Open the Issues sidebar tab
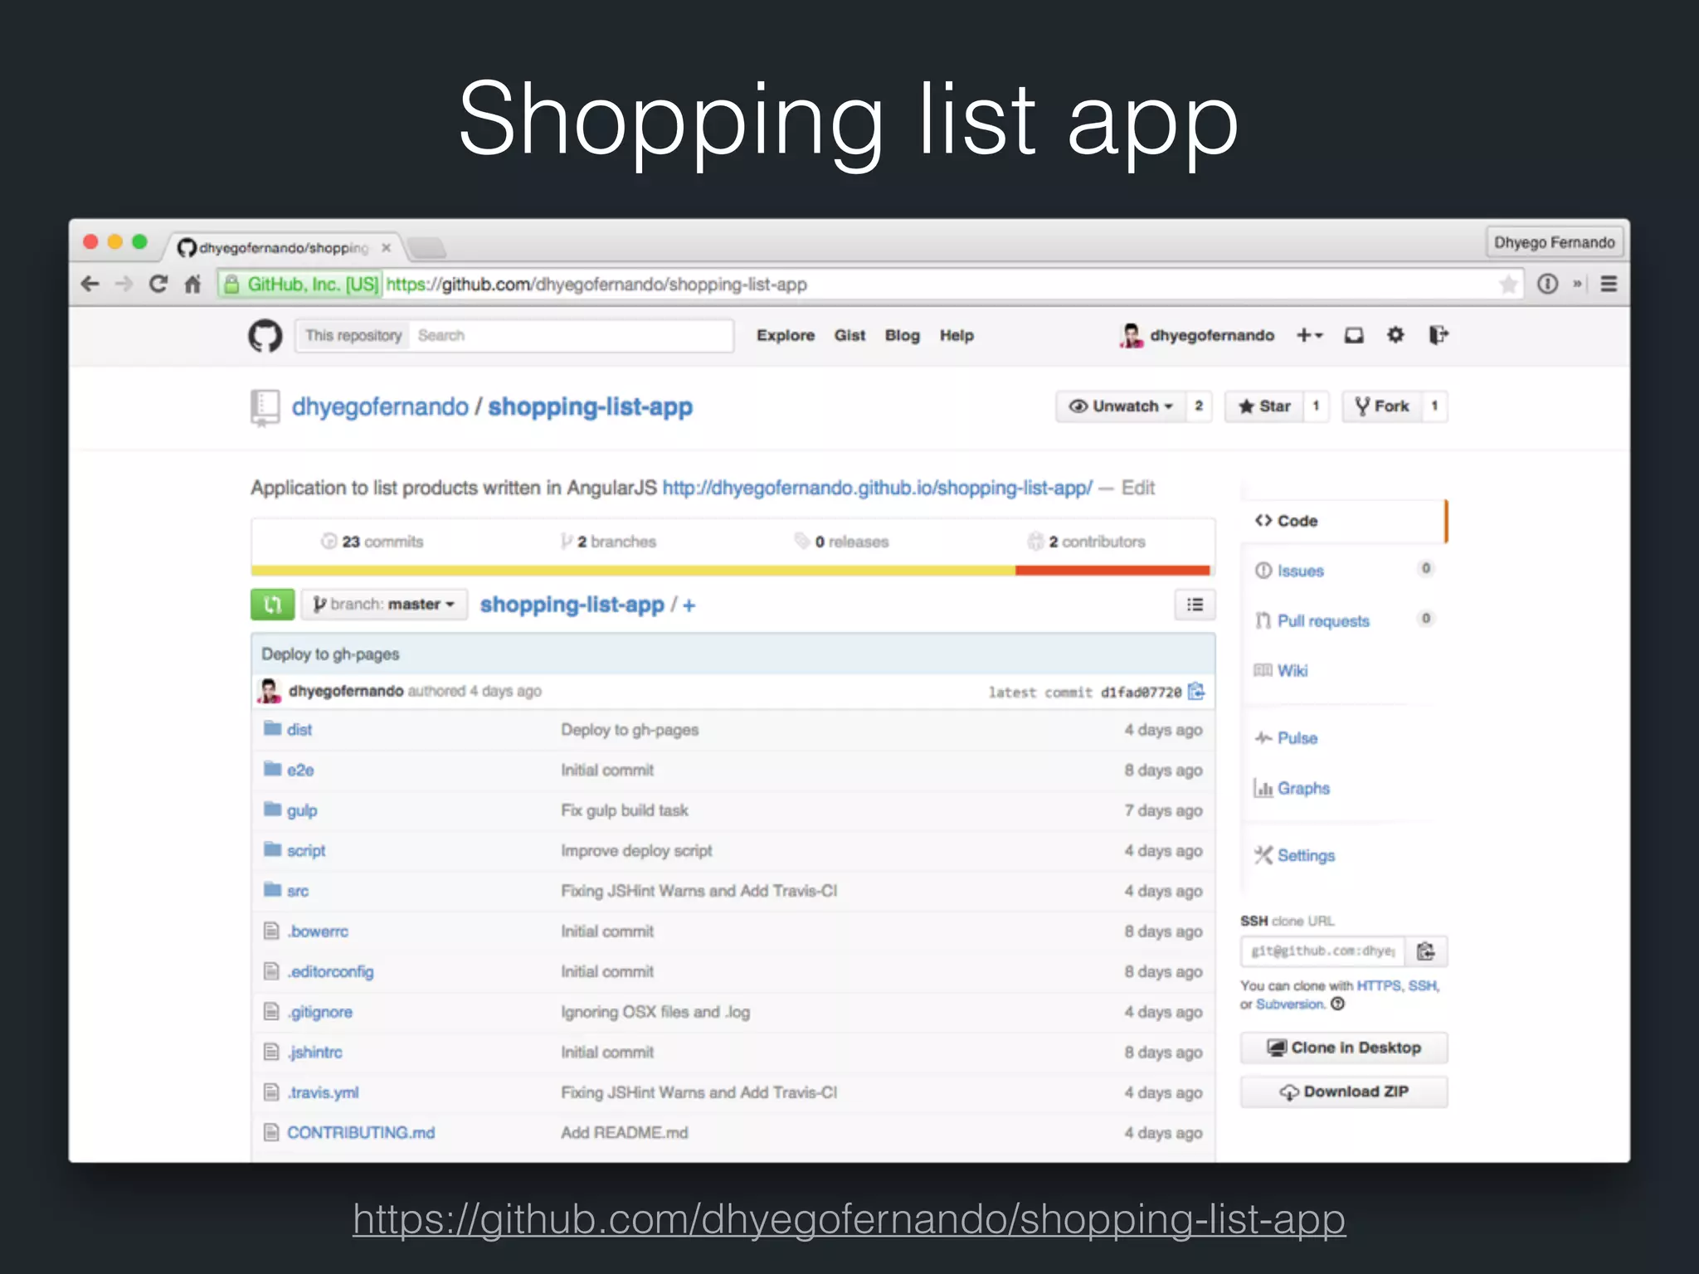 tap(1300, 571)
